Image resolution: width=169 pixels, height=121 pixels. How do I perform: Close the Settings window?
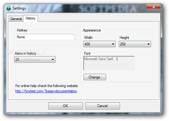[x=153, y=7]
